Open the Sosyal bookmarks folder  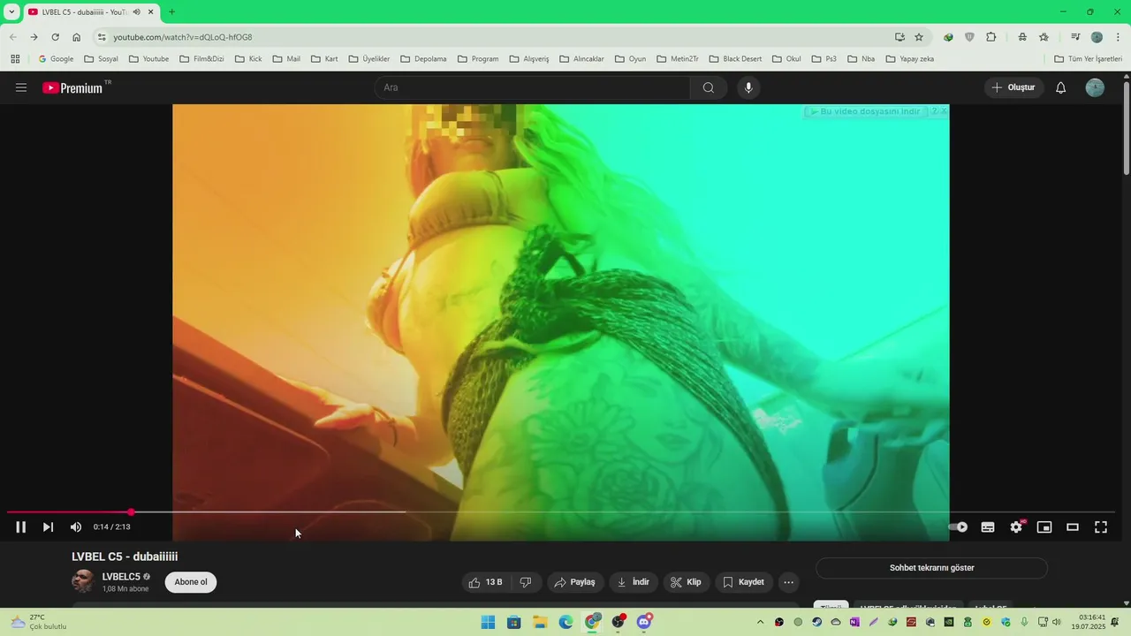(101, 59)
